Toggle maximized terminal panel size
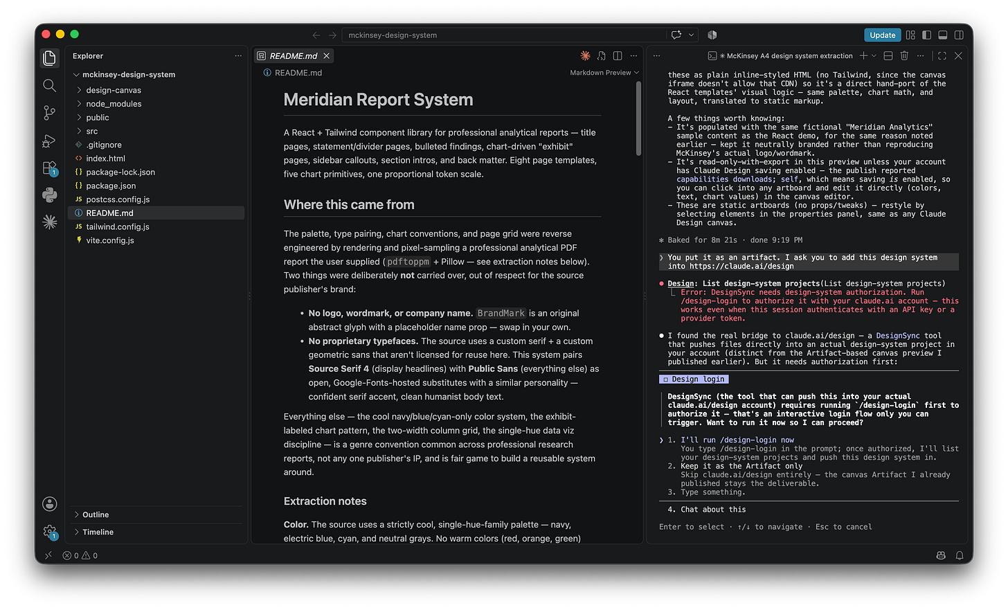Screen dimensions: 1008x610 942,55
